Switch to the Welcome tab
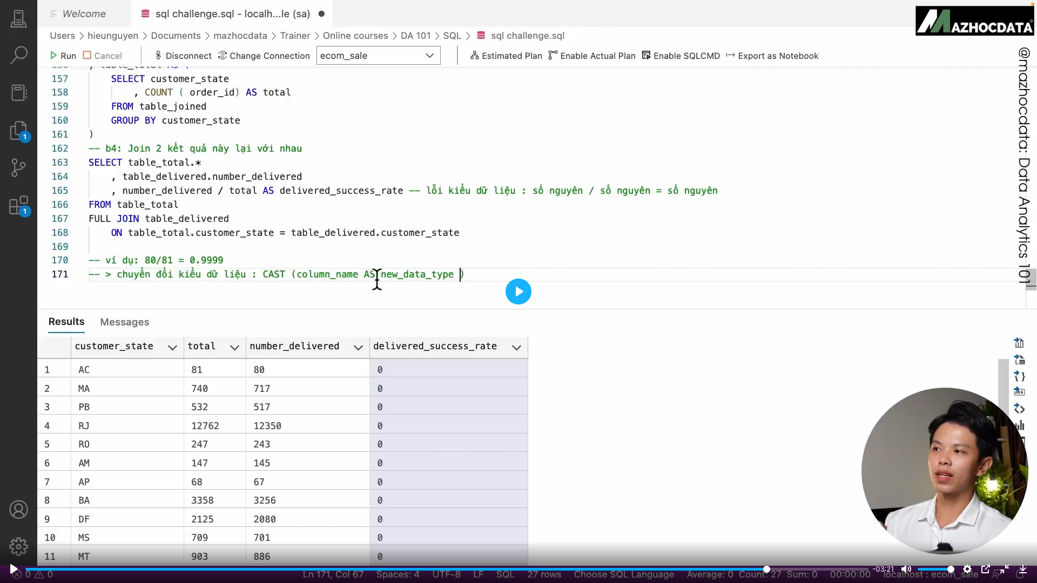Screen dimensions: 1037x583 [84, 13]
